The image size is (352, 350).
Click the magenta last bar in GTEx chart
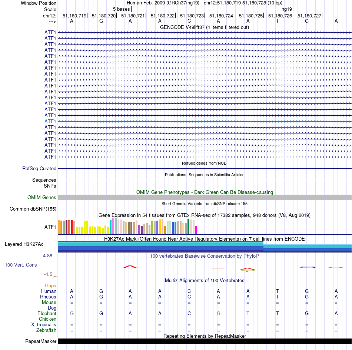coord(196,230)
